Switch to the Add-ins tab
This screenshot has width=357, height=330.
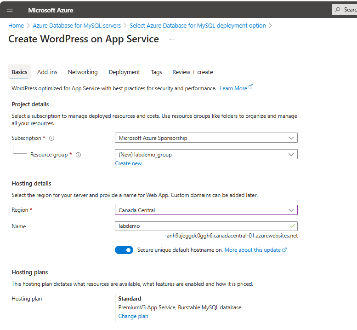click(x=47, y=72)
